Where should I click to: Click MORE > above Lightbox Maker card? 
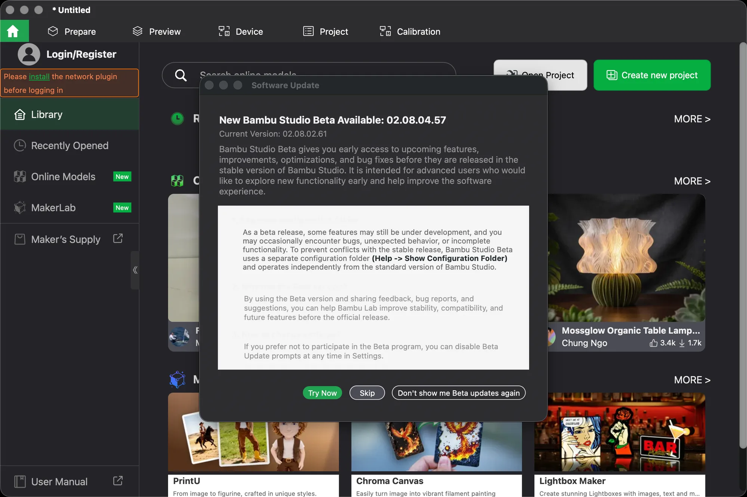tap(692, 380)
